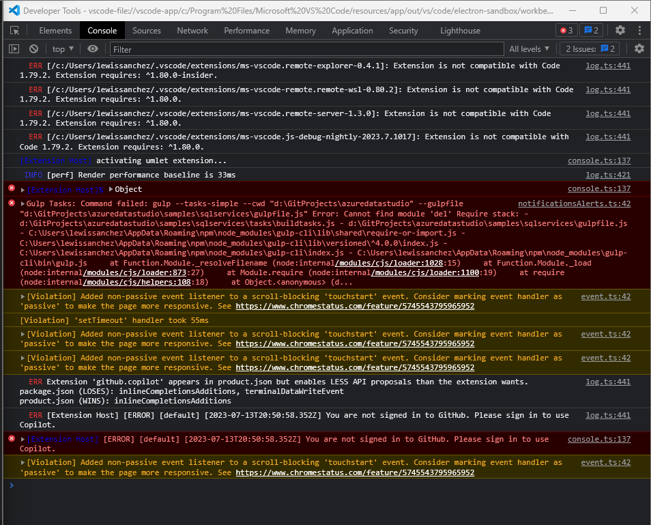Click the '2 Issues' button

coord(588,48)
